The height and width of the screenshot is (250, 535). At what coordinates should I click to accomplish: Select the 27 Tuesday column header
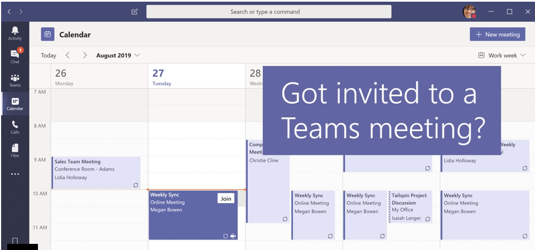tap(196, 76)
